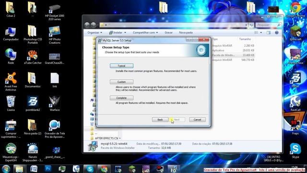Open Photoshop from the taskbar
307x173 pixels.
(x=48, y=169)
